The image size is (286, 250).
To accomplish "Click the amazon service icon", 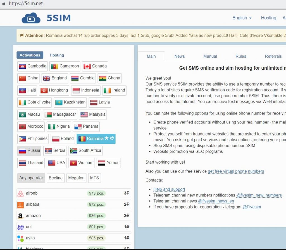I will 20,216.
